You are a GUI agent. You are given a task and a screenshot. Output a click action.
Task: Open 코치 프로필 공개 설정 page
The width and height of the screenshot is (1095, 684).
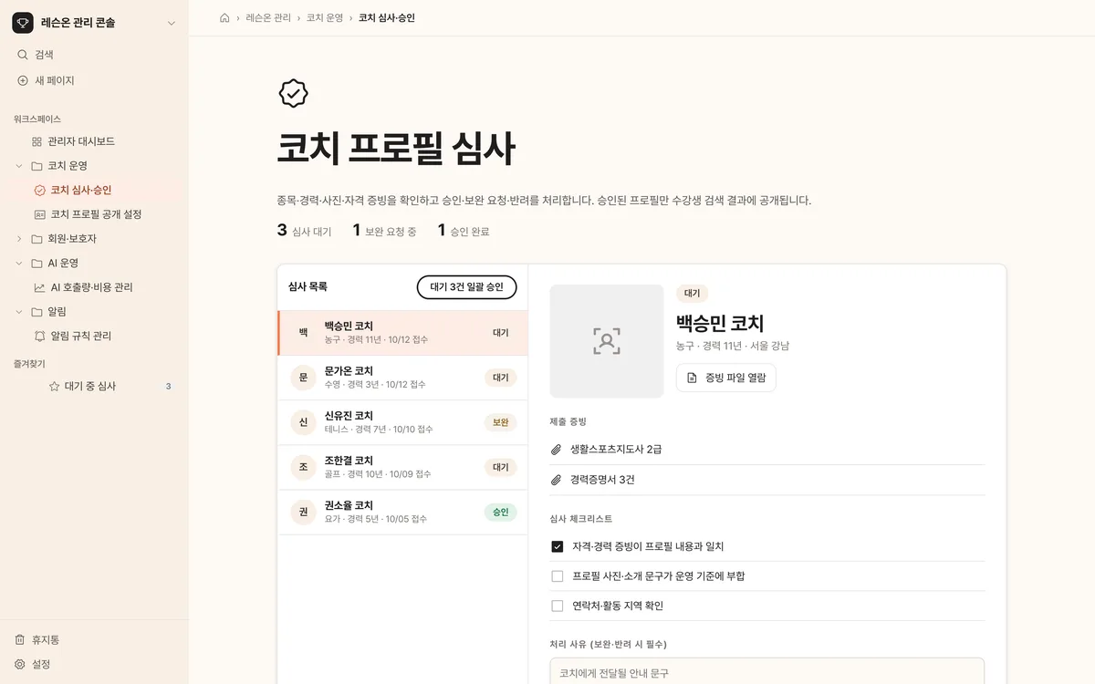click(96, 214)
